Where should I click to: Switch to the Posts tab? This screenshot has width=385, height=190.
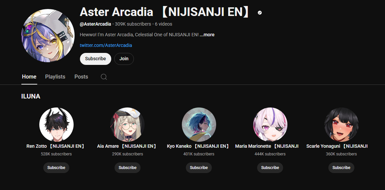(x=81, y=77)
